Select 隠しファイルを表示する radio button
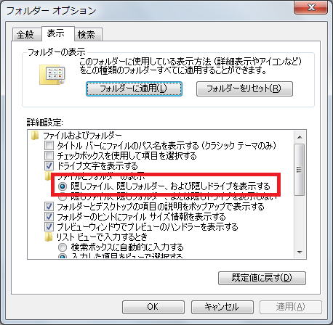The height and width of the screenshot is (325, 333). pyautogui.click(x=63, y=186)
